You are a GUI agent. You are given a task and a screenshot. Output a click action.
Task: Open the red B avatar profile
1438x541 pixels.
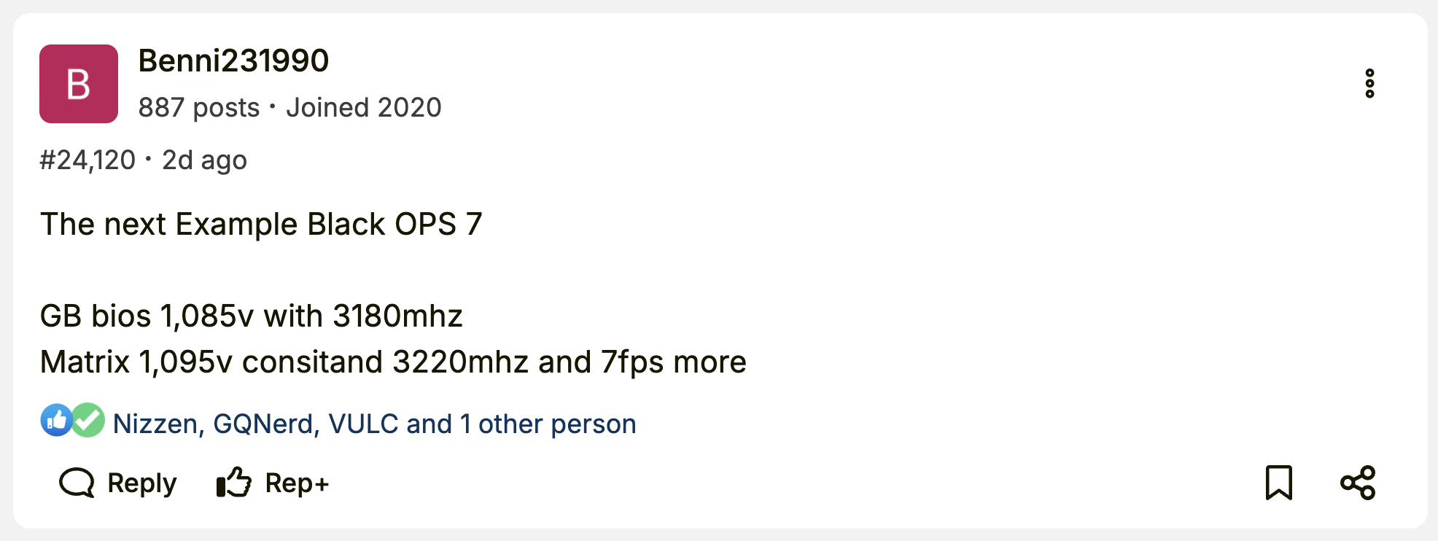pos(79,84)
